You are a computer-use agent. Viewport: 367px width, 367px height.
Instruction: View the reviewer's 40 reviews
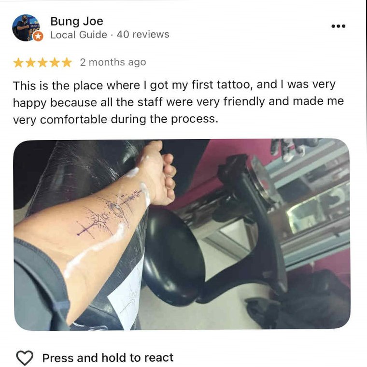point(143,34)
